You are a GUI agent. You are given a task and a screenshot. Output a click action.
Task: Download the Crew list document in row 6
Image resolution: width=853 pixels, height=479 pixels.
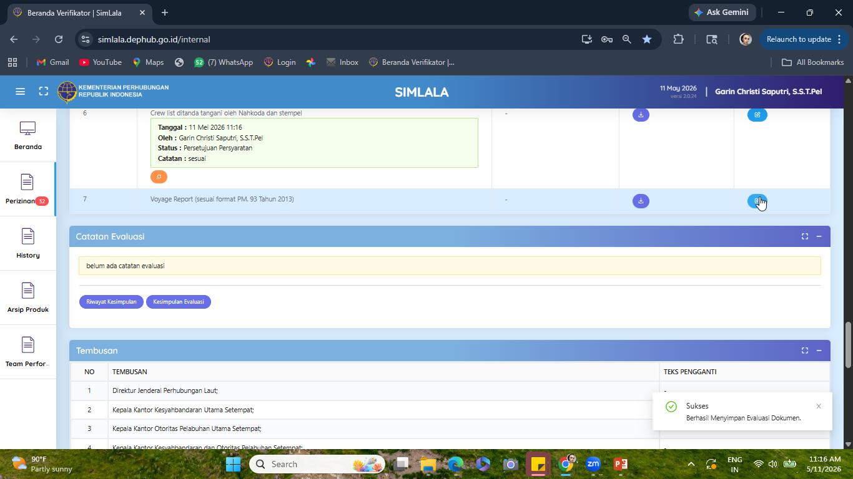coord(641,115)
